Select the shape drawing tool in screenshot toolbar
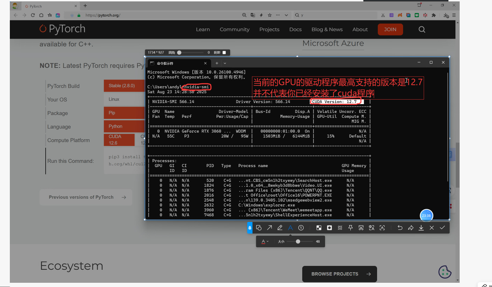This screenshot has height=287, width=492. [x=259, y=228]
